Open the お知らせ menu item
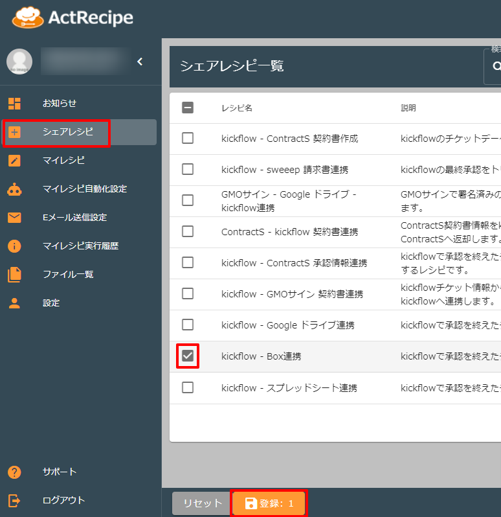Image resolution: width=501 pixels, height=517 pixels. [x=79, y=104]
